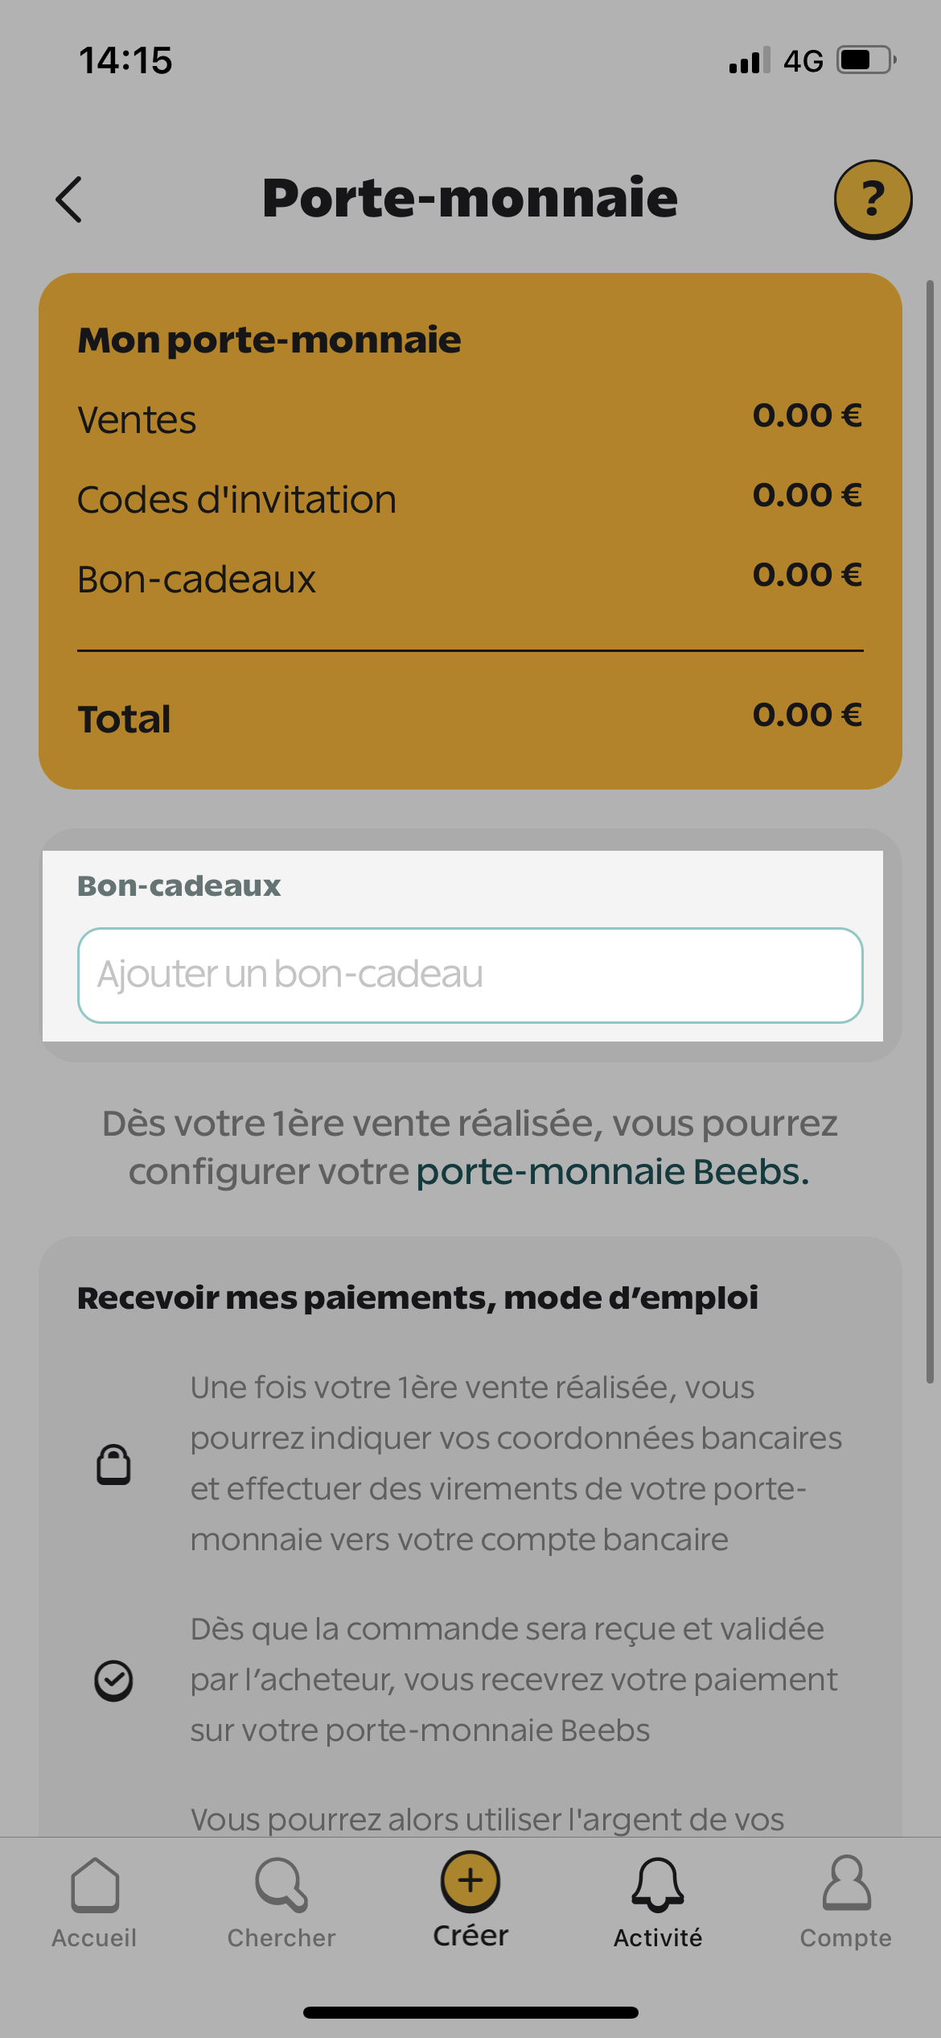Open the Accueil home tab
Screen dimensions: 941x2038
click(x=94, y=1903)
